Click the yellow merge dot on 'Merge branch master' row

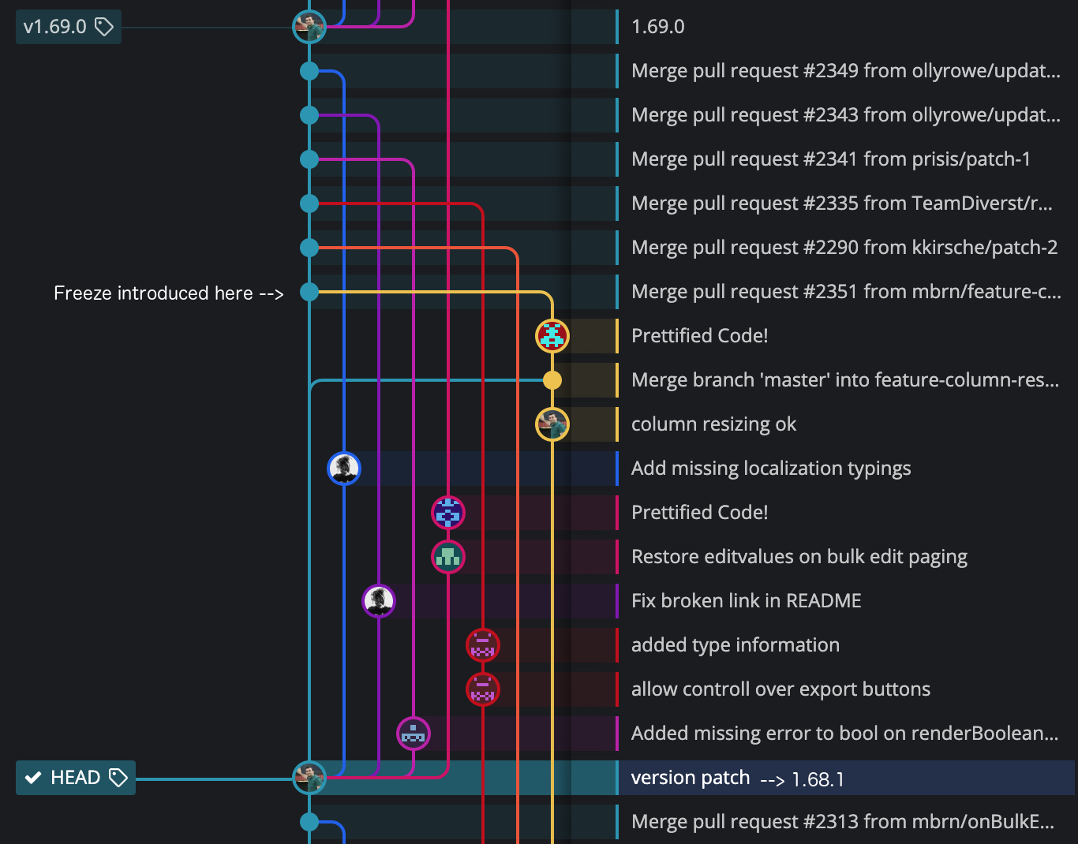(550, 379)
